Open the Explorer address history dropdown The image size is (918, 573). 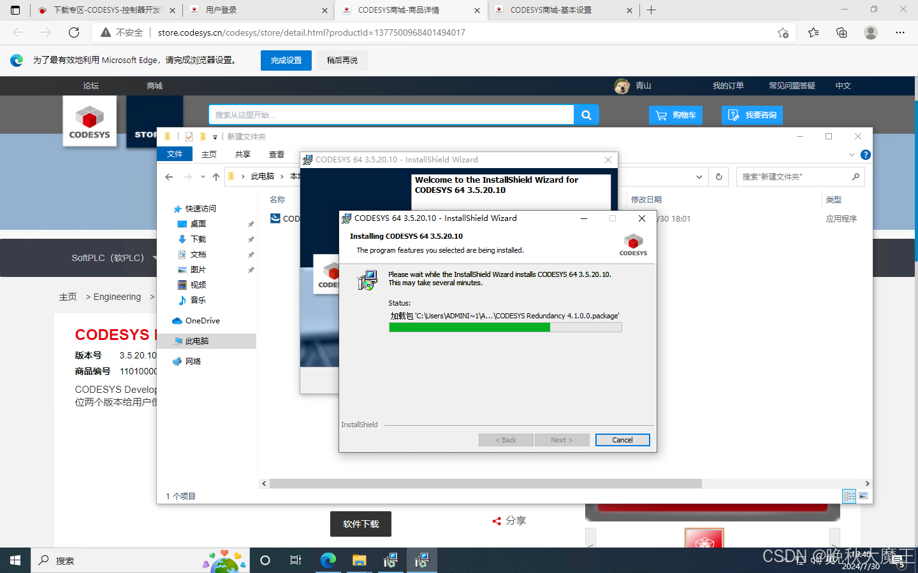(699, 176)
